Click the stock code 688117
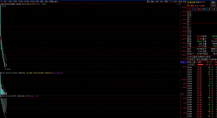The width and height of the screenshot is (217, 118). coord(199,2)
